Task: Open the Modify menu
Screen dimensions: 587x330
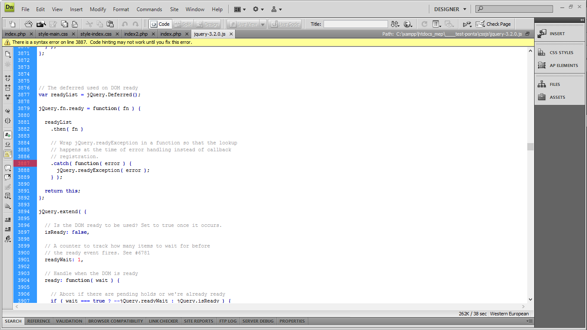Action: click(98, 9)
